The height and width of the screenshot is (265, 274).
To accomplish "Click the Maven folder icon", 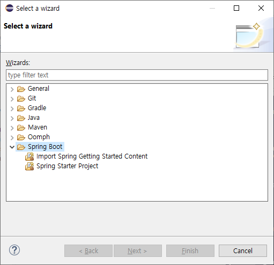I will tap(21, 127).
